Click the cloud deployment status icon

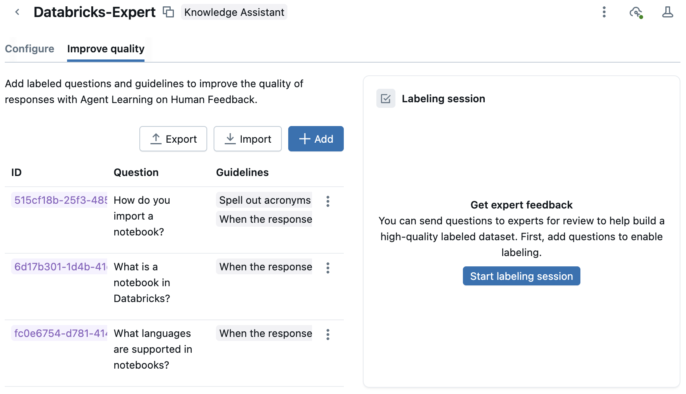pos(636,12)
